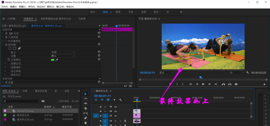Select the free draw bezier pen mask
Image resolution: width=270 pixels, height=126 pixels.
point(19,48)
